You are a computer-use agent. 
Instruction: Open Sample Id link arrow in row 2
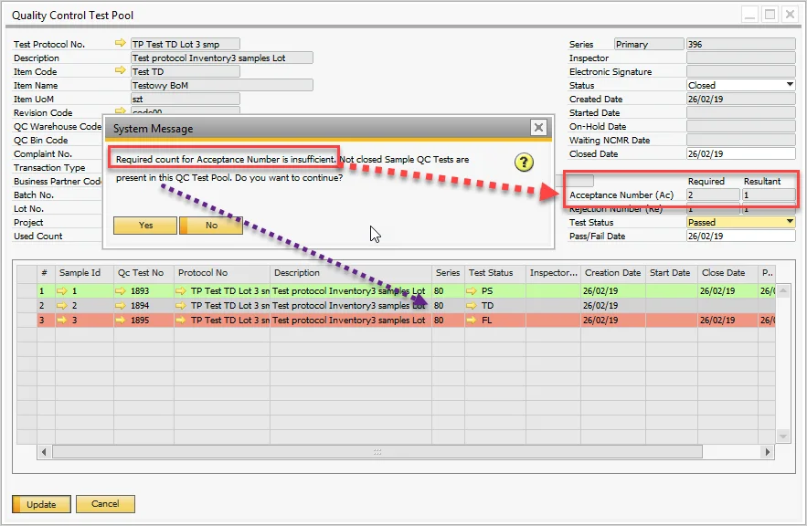pyautogui.click(x=62, y=305)
